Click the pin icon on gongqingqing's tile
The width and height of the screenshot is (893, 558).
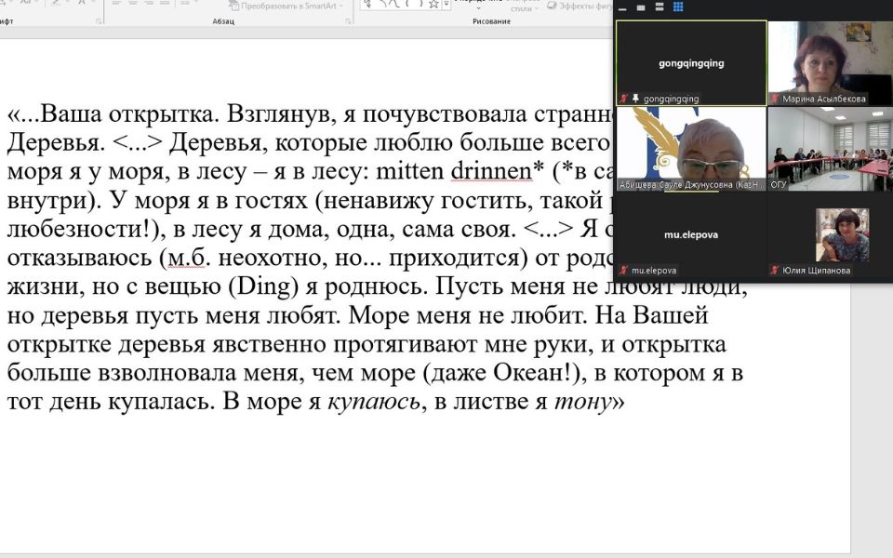tap(634, 98)
